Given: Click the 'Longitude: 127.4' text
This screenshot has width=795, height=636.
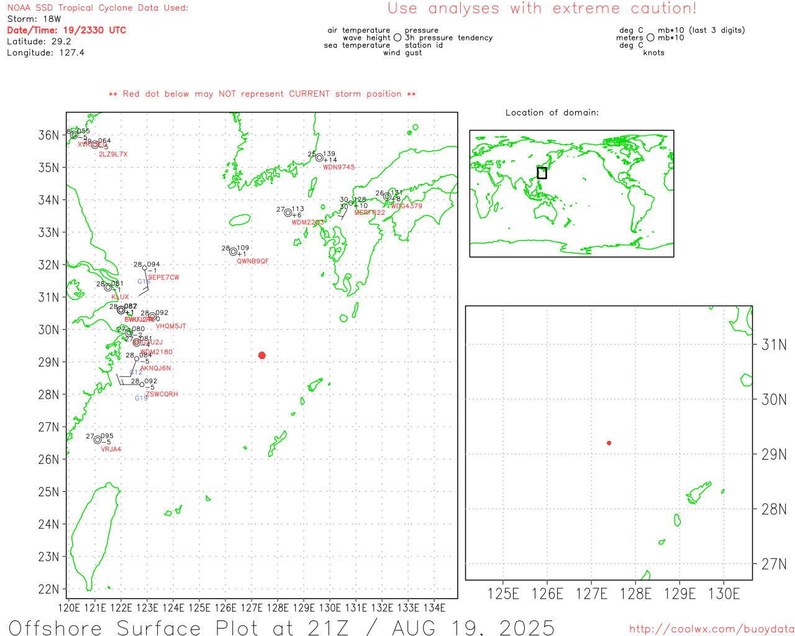Looking at the screenshot, I should click(x=46, y=53).
